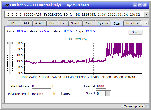Open the ATAPI tab
The height and width of the screenshot is (110, 151).
pos(39,23)
